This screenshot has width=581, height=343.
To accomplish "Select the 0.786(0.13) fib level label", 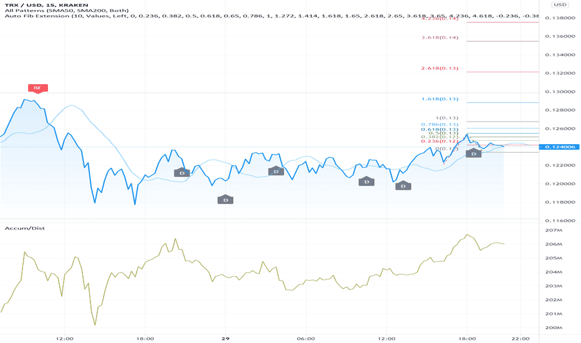I will [440, 125].
